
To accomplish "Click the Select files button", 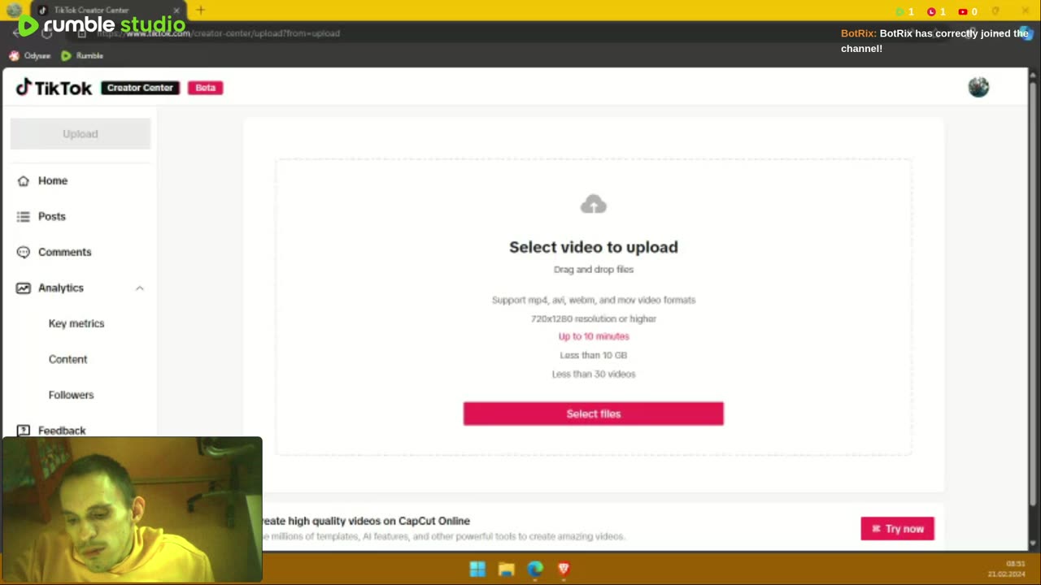I will pyautogui.click(x=594, y=414).
